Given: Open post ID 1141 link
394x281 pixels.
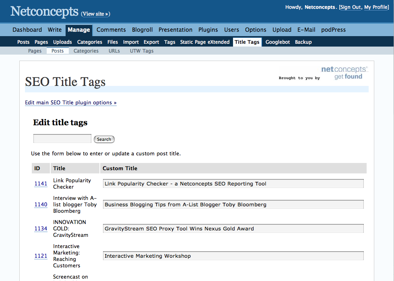Looking at the screenshot, I should pos(41,184).
